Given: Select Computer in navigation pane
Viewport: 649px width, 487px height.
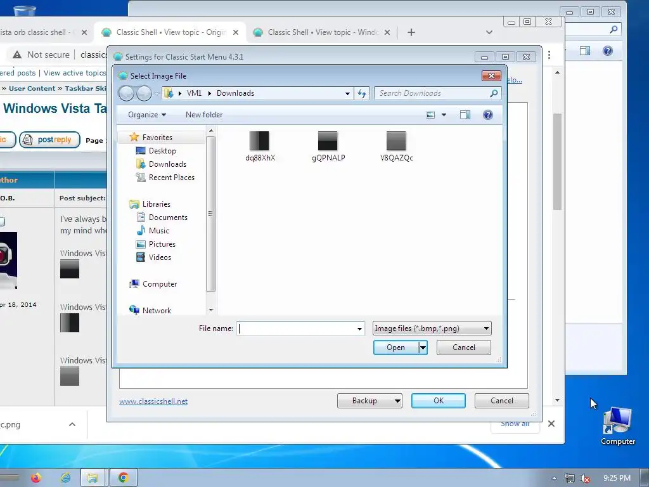Looking at the screenshot, I should (159, 284).
